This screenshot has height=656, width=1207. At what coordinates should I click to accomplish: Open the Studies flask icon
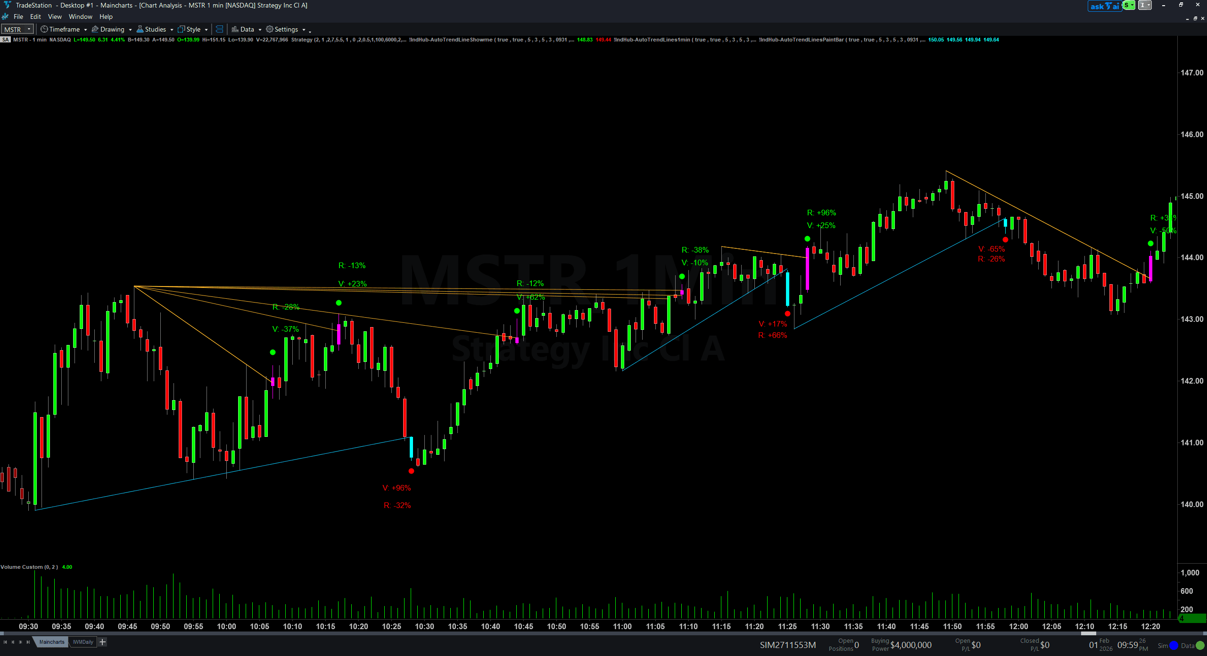pos(141,29)
